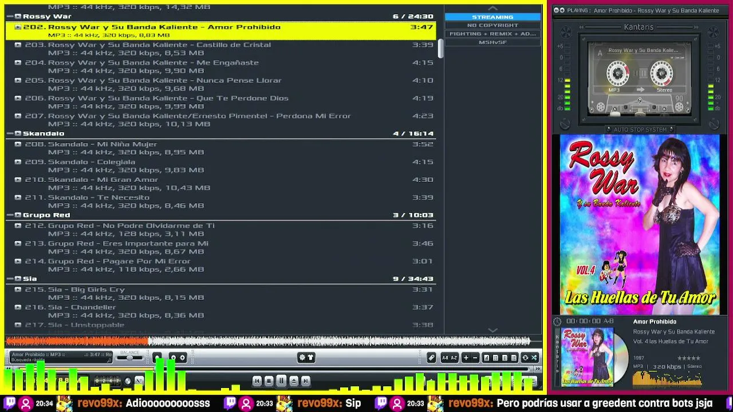Select track 205 Nunca Pense Llorar
Image resolution: width=733 pixels, height=412 pixels.
pos(220,84)
